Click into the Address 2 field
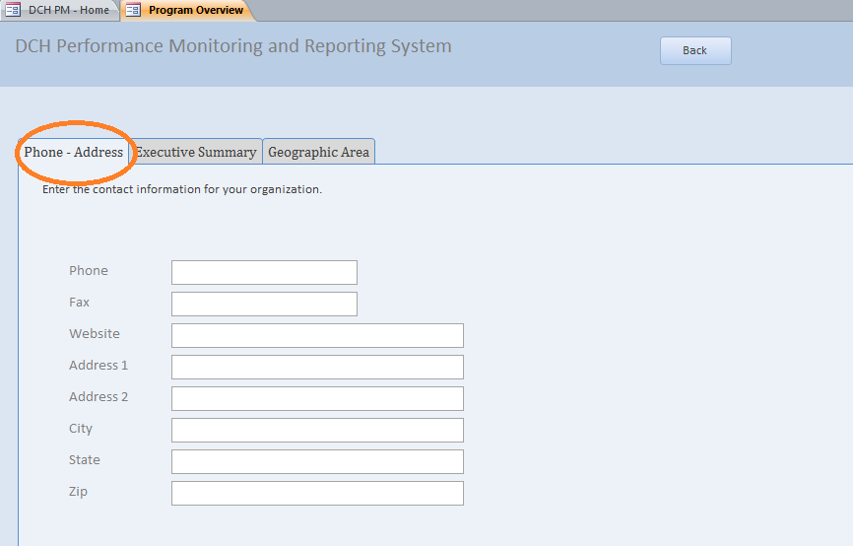The image size is (853, 546). 317,398
